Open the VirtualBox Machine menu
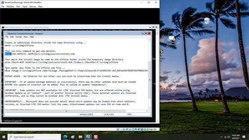 [10, 7]
